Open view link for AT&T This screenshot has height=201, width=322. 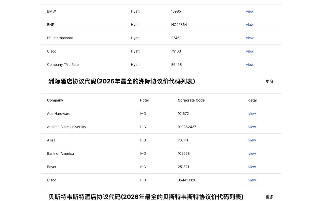pyautogui.click(x=252, y=140)
